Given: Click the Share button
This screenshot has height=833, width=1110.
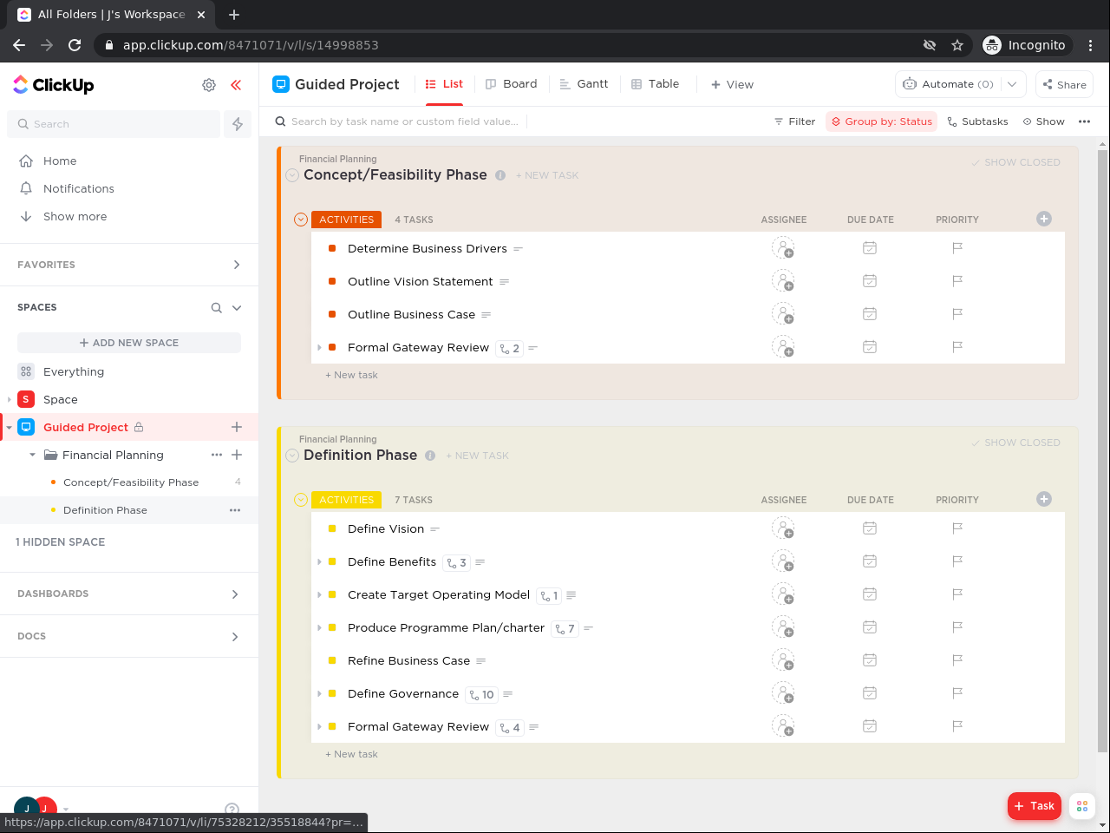Looking at the screenshot, I should [1064, 84].
